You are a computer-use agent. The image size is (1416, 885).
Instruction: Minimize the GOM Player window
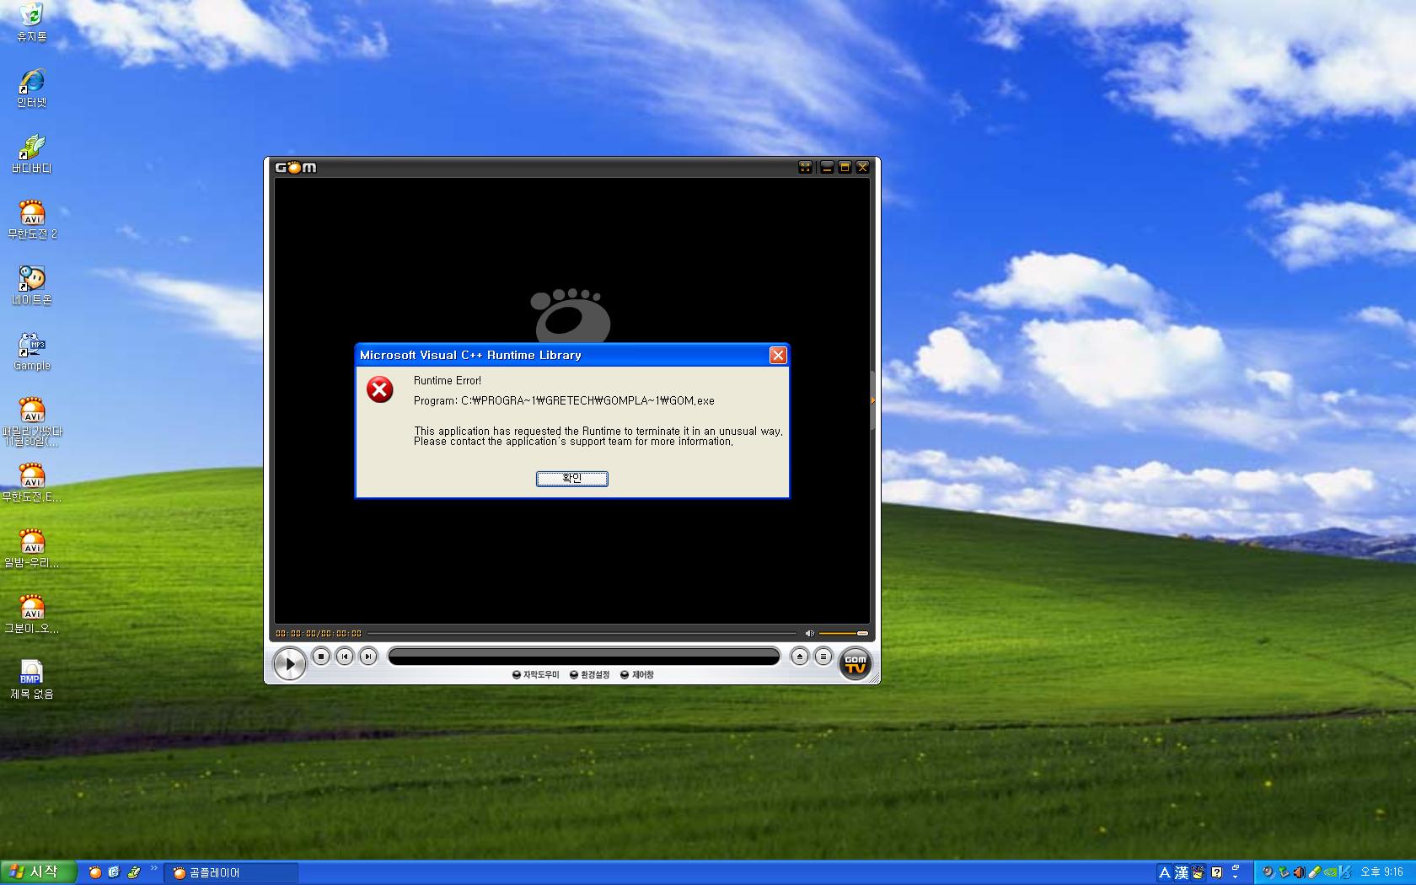(827, 167)
